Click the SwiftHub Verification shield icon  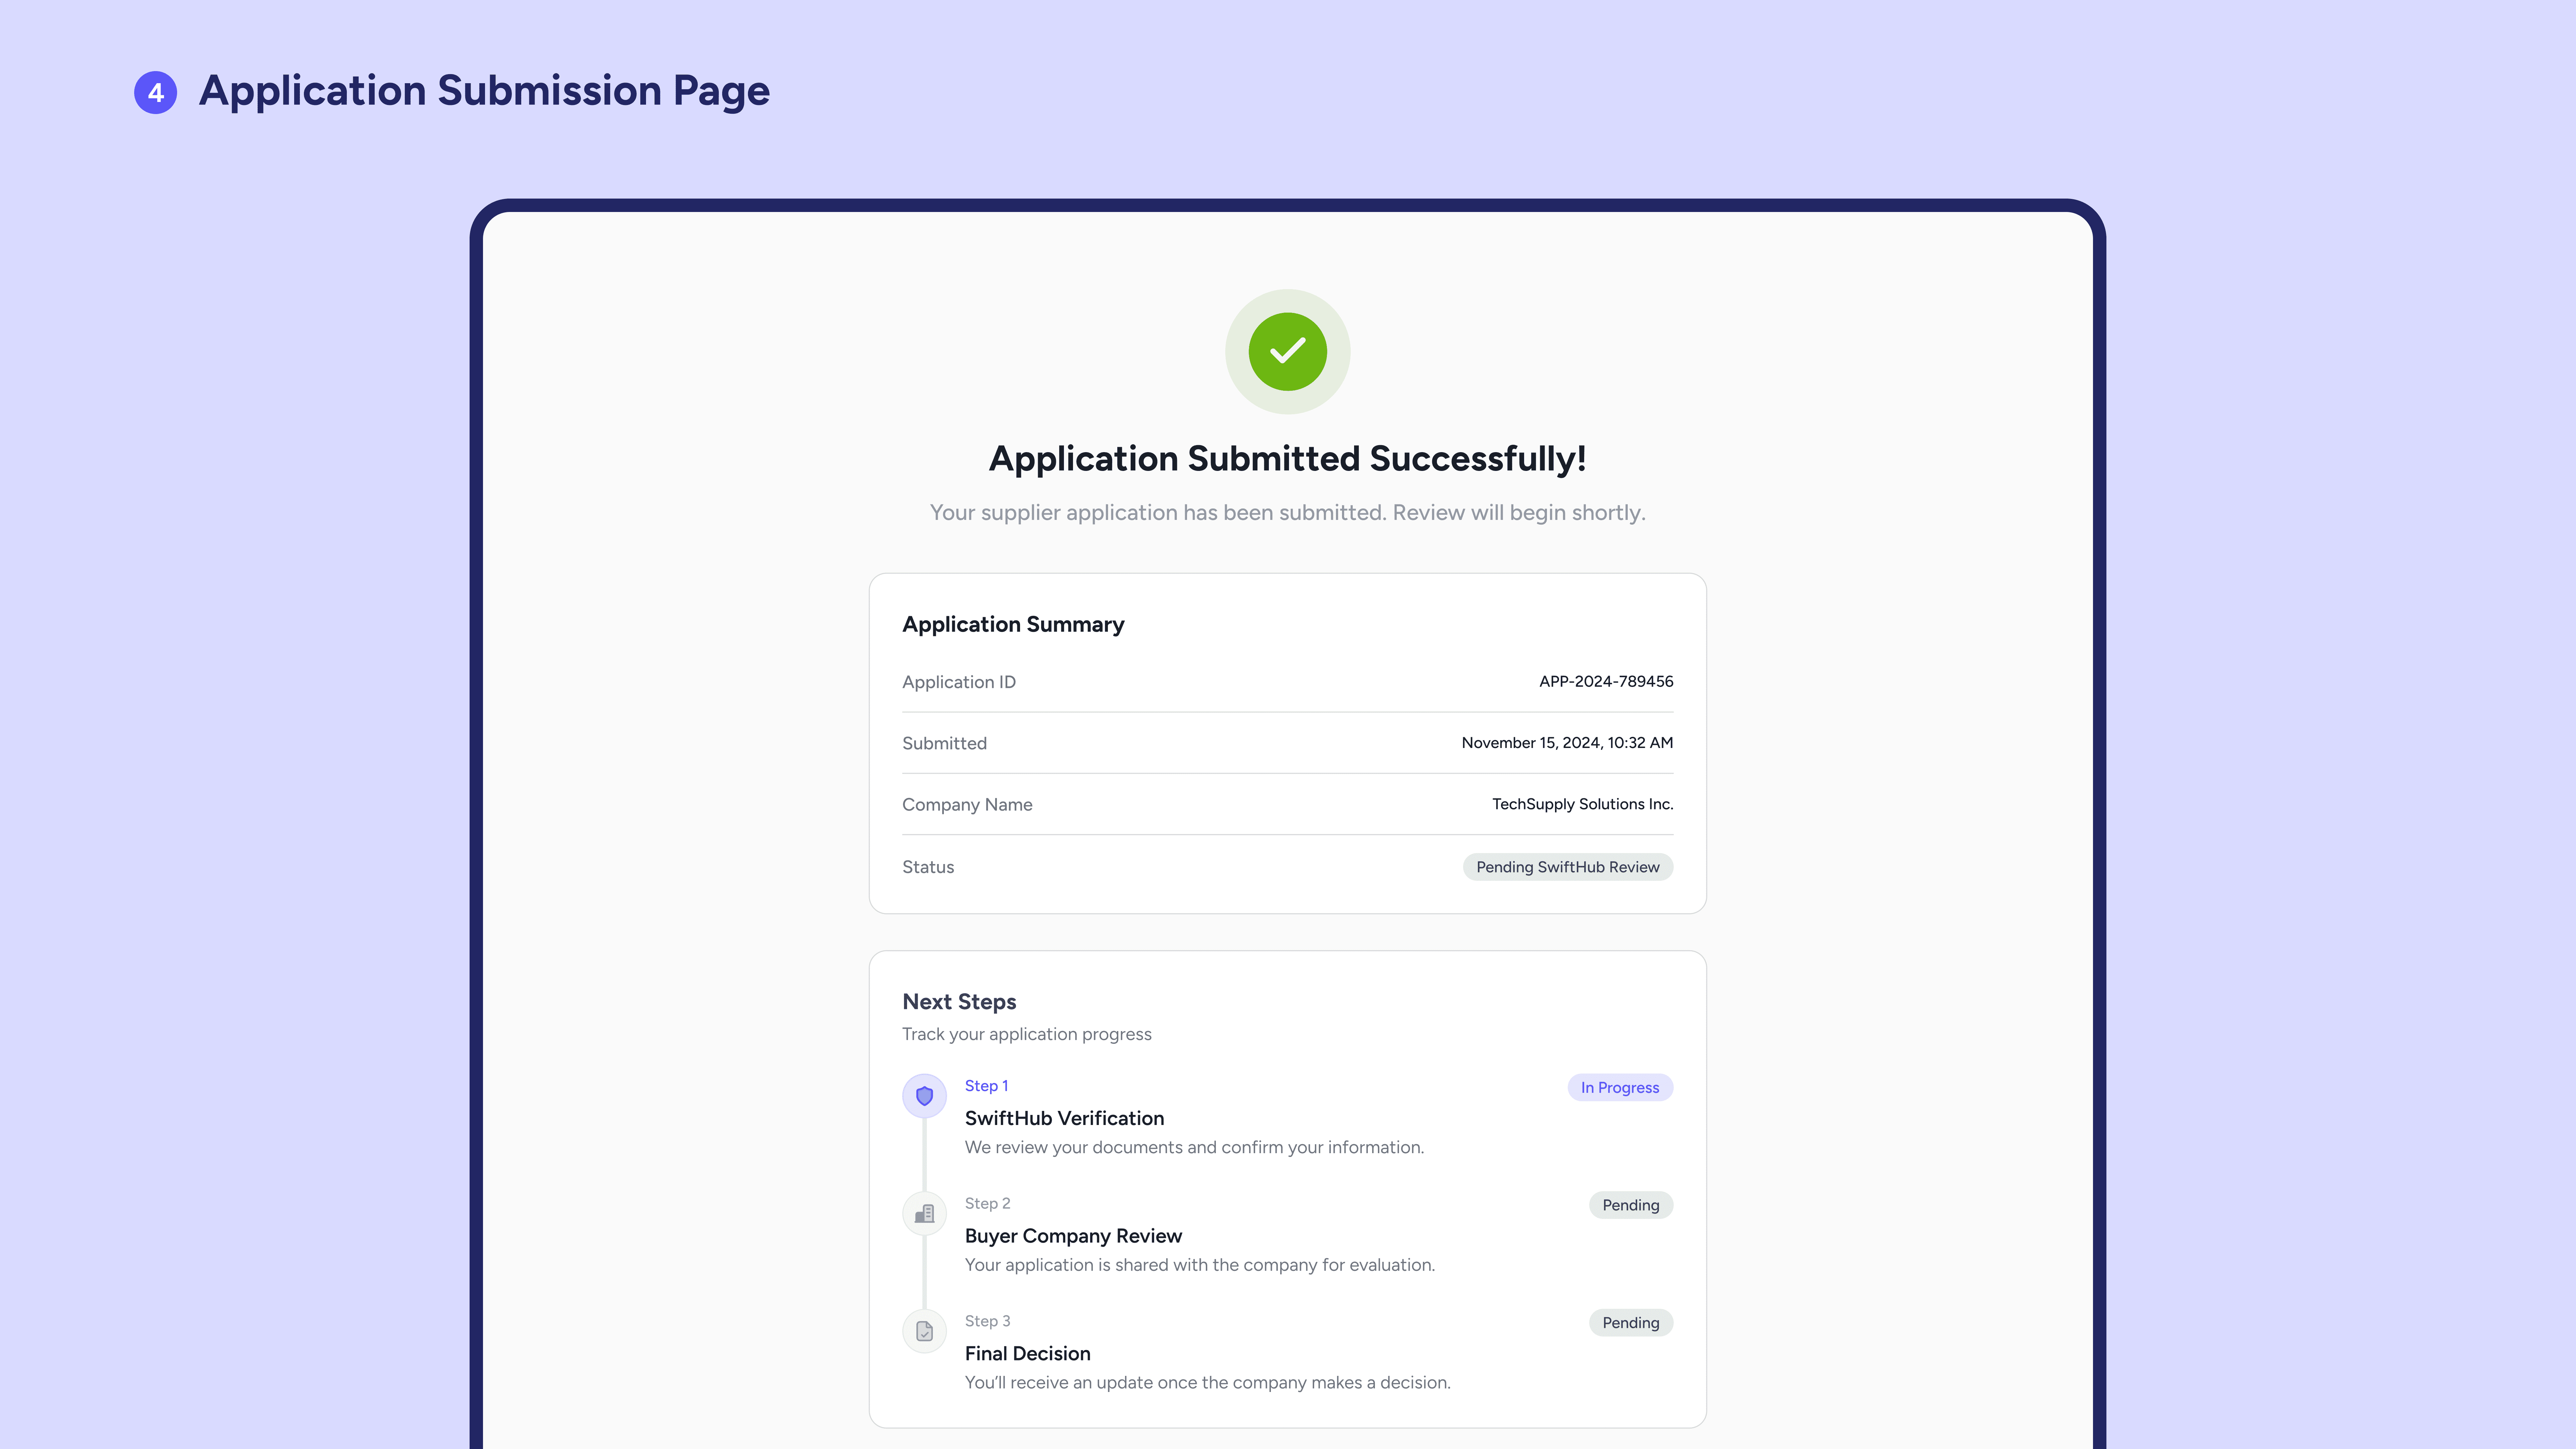pos(924,1096)
